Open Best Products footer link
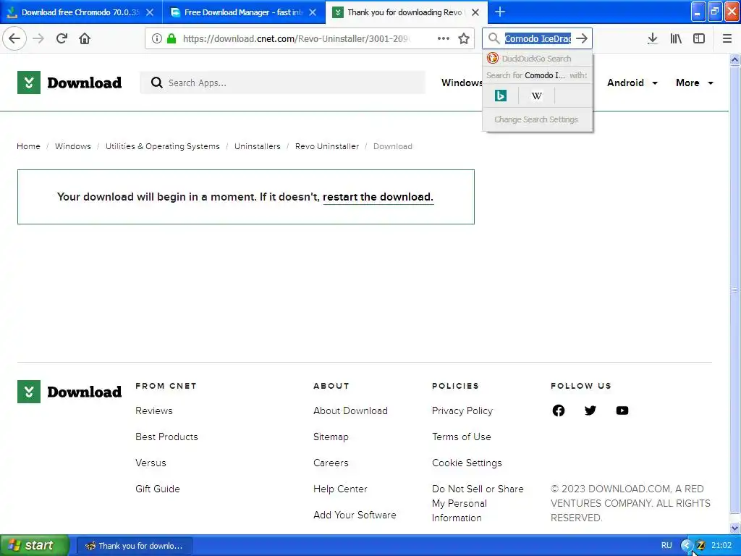The width and height of the screenshot is (741, 556). (167, 437)
